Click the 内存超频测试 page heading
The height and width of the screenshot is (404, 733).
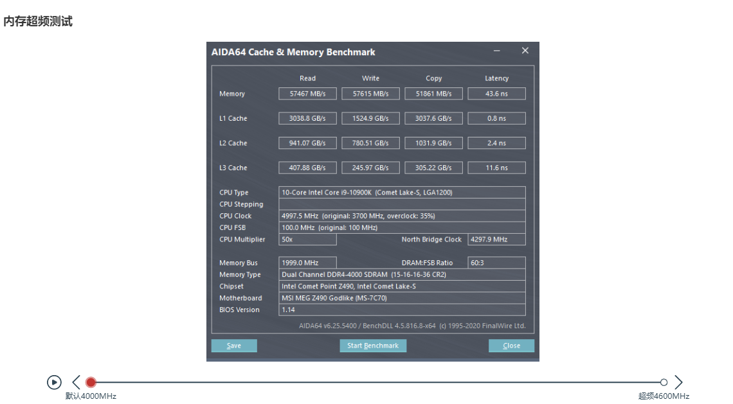click(x=38, y=21)
